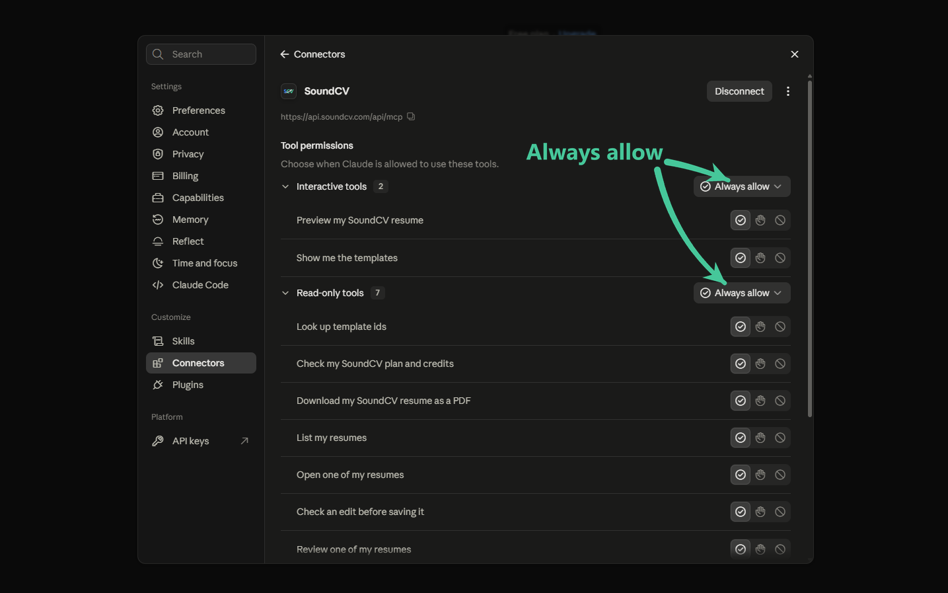Always allow Review one of my resumes
Screen dimensions: 948x593
(x=741, y=549)
